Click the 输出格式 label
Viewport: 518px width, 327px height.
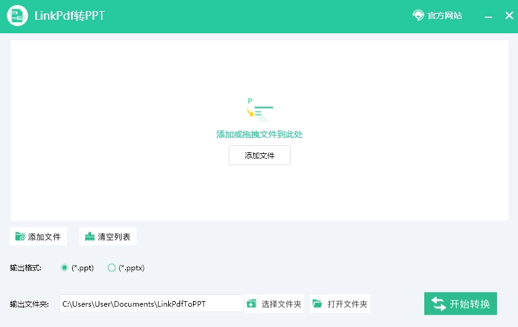tap(26, 268)
